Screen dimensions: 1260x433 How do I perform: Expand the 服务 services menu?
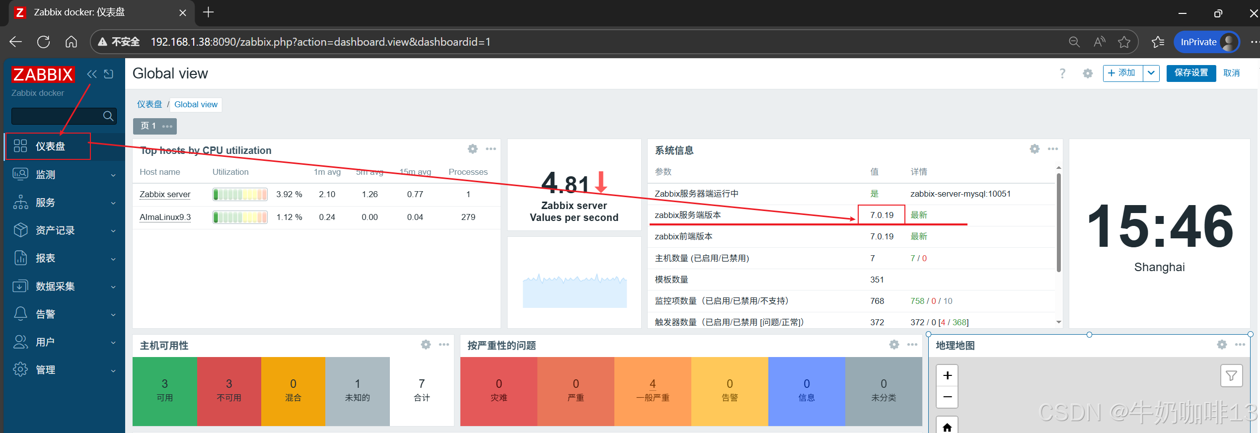[64, 202]
